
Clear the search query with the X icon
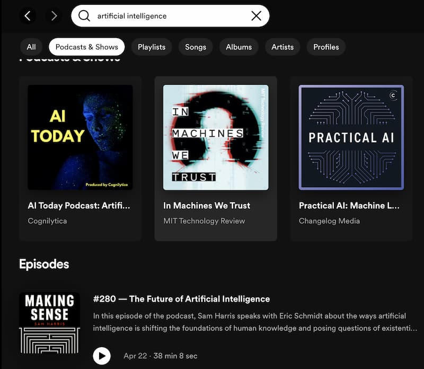click(x=256, y=15)
